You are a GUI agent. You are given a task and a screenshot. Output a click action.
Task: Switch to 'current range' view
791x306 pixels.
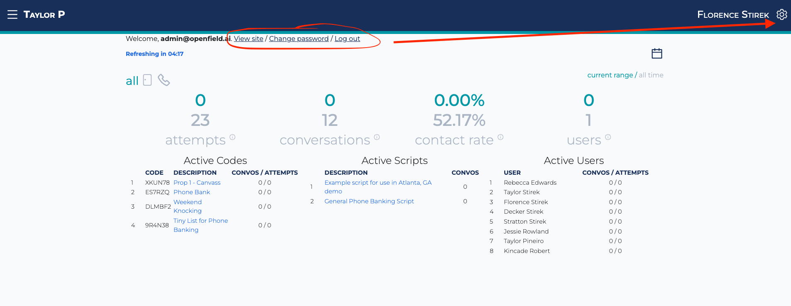click(610, 75)
